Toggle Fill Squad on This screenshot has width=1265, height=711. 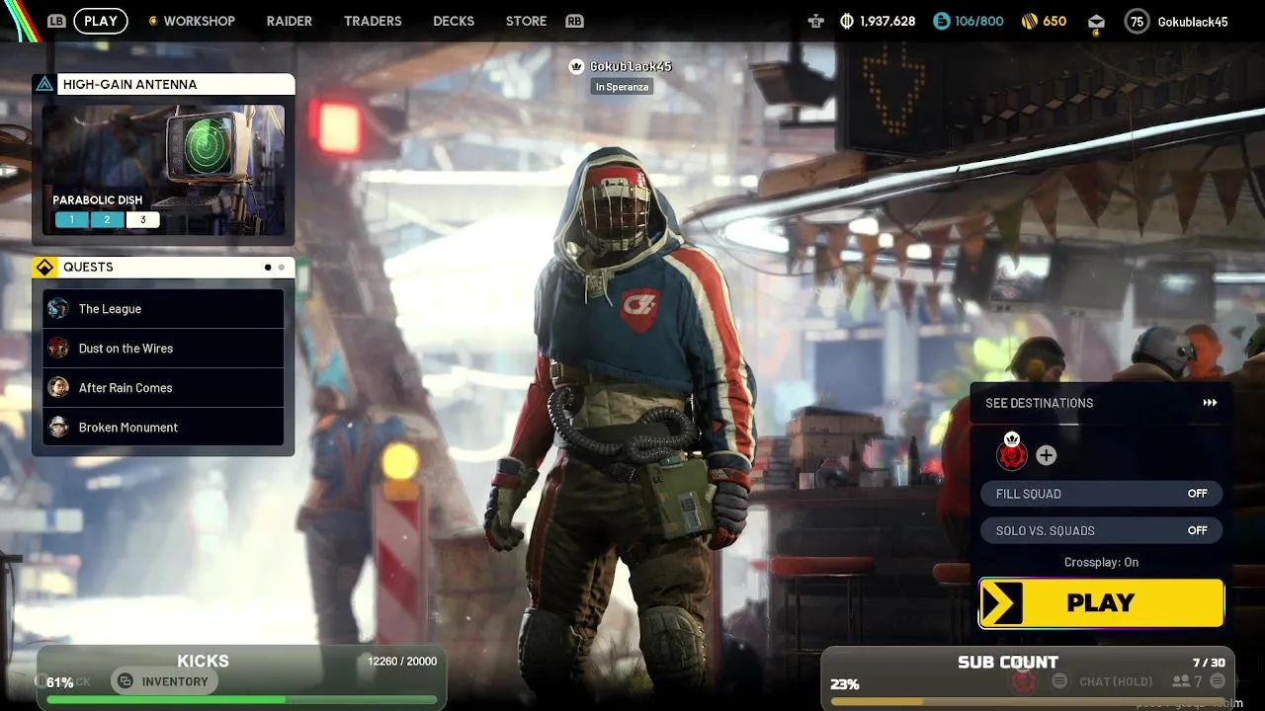(x=1101, y=494)
